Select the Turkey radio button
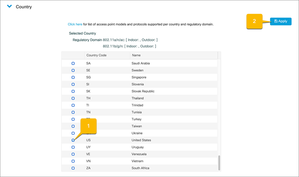299x177 pixels. click(73, 119)
